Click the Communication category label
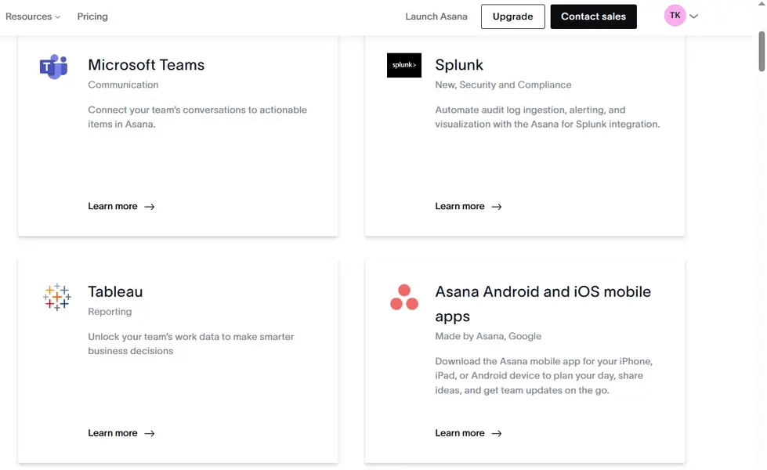The height and width of the screenshot is (470, 767). [x=123, y=85]
